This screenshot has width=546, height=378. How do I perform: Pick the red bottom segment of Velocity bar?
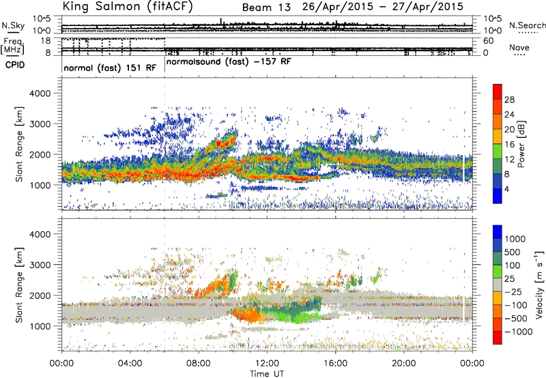(x=498, y=338)
